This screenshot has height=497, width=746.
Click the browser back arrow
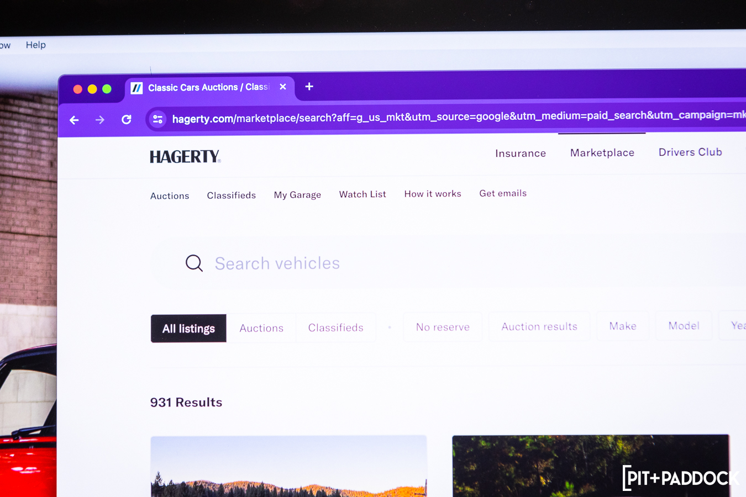(74, 120)
